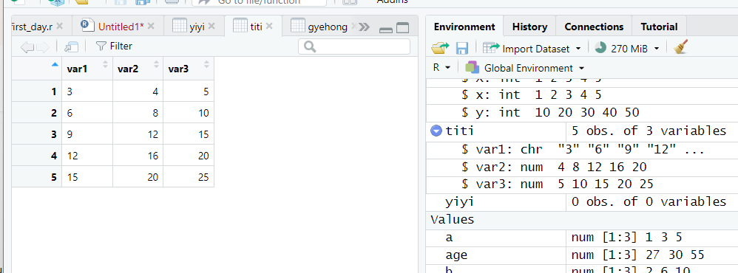Image resolution: width=738 pixels, height=273 pixels.
Task: Switch to the Tutorial tab
Action: click(x=659, y=27)
